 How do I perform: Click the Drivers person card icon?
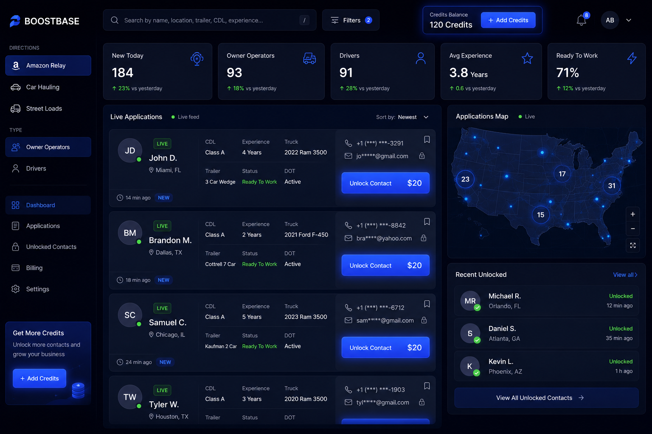(x=421, y=58)
